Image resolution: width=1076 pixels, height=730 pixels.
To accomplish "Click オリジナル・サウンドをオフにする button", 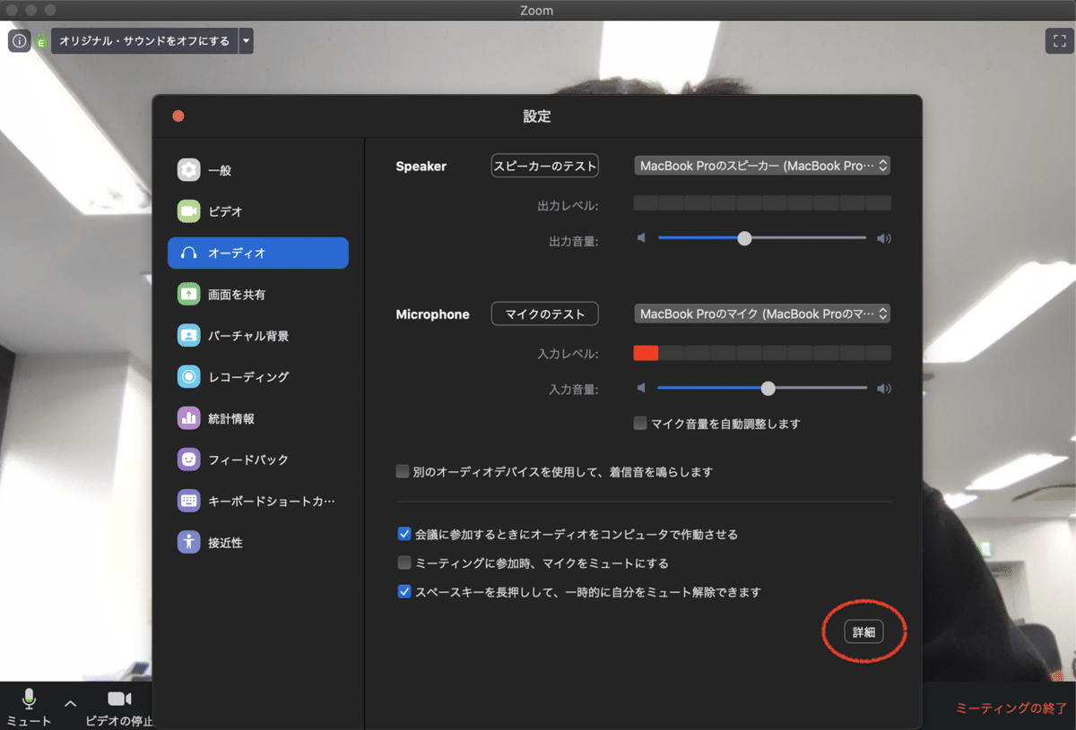I will coord(144,41).
